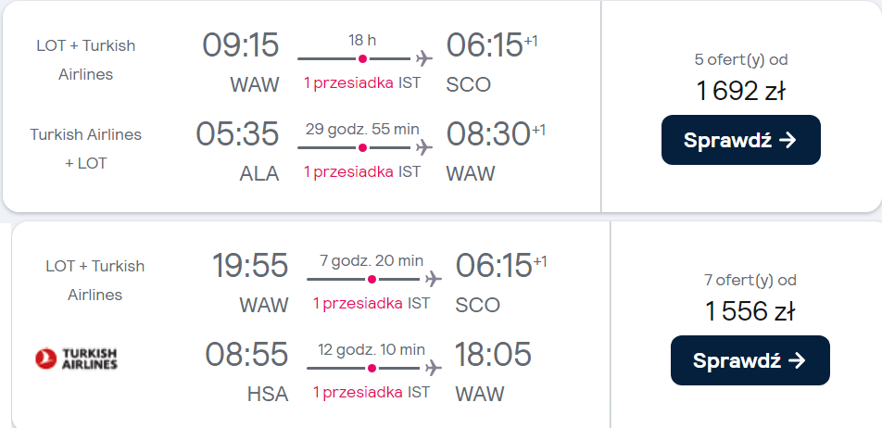Select '1 przesiadka' under 7 godz. 20 min flight
Viewport: 882px width, 428px height.
pyautogui.click(x=358, y=303)
